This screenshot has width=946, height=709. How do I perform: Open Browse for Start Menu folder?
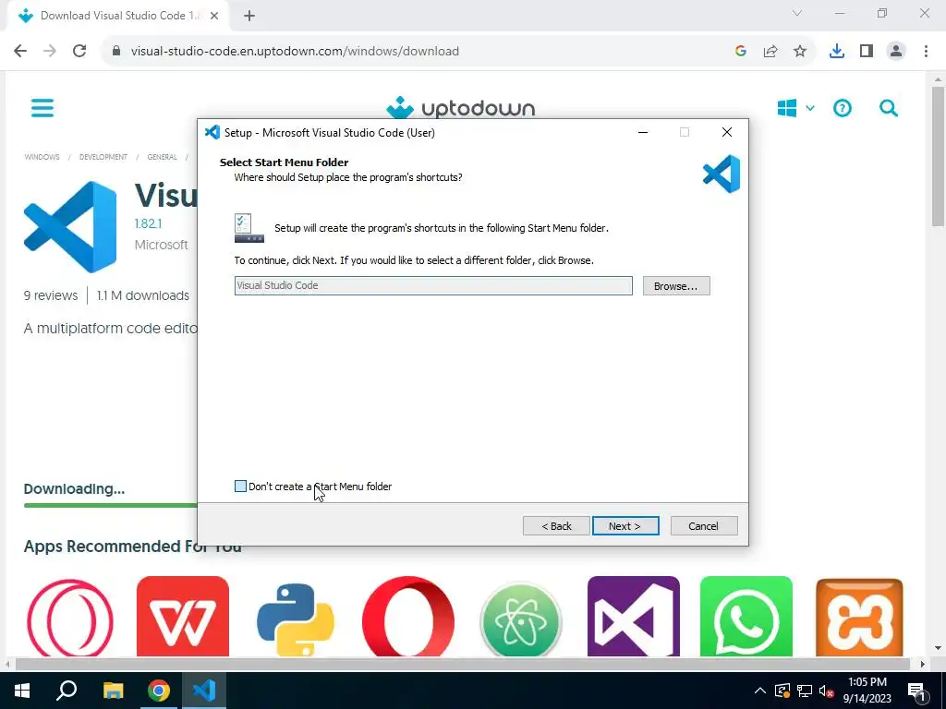pos(675,286)
